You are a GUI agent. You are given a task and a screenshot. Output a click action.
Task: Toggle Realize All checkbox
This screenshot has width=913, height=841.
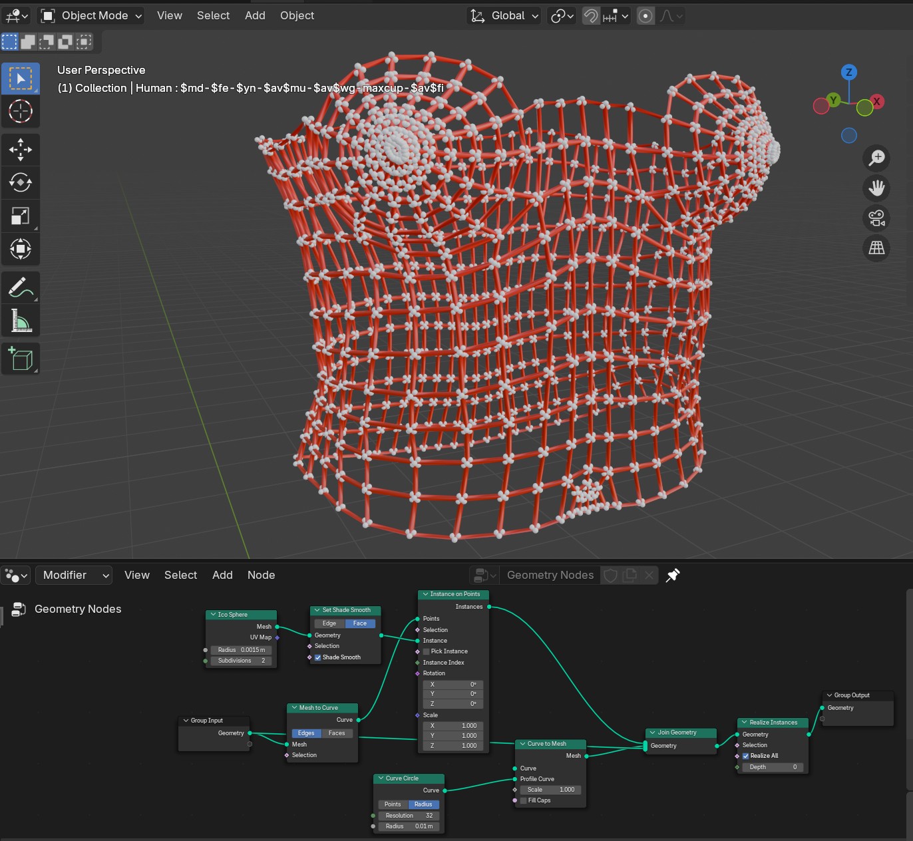[x=746, y=756]
